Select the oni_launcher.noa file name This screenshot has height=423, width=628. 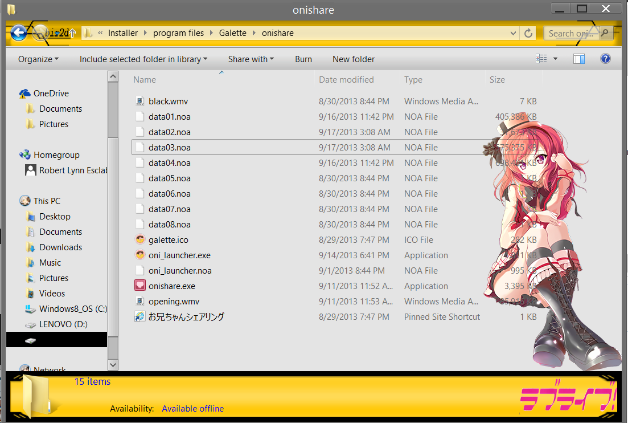click(x=180, y=271)
